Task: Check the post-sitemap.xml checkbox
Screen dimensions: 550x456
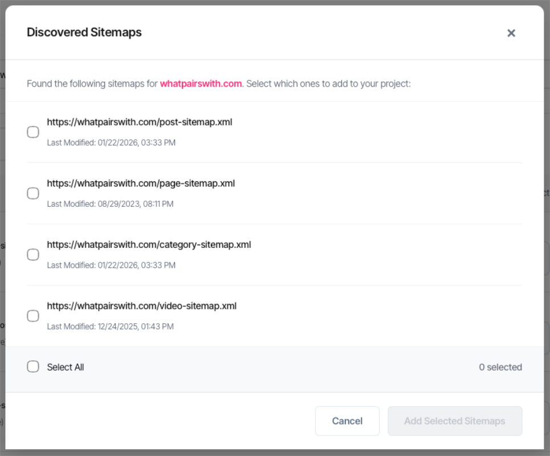Action: coord(33,132)
